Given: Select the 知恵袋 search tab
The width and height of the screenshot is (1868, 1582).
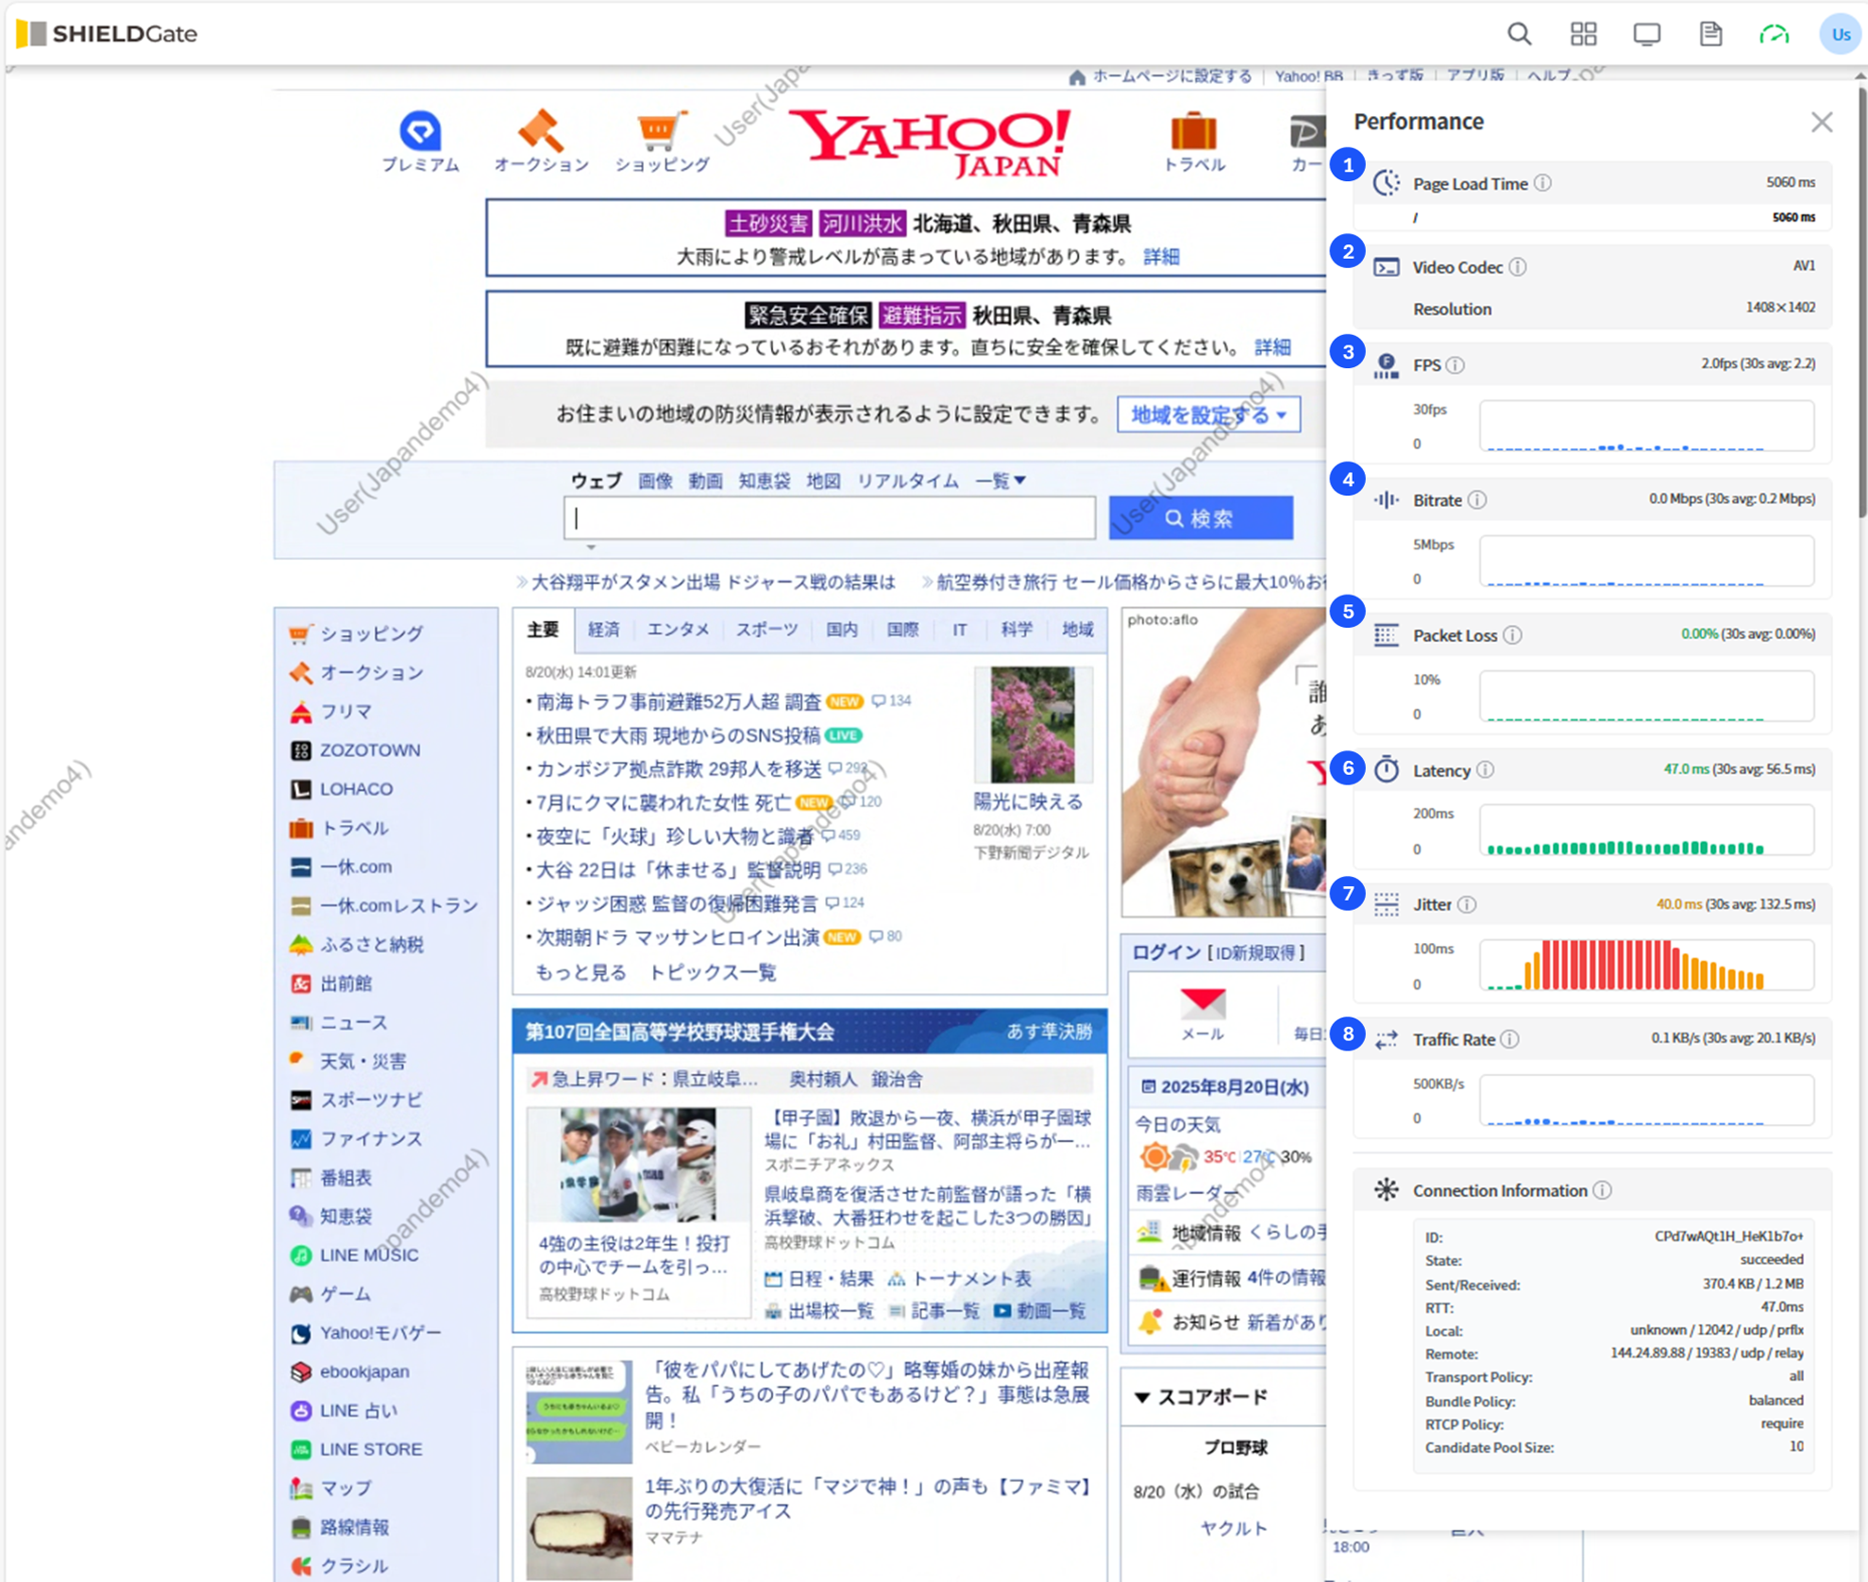Looking at the screenshot, I should click(x=764, y=480).
